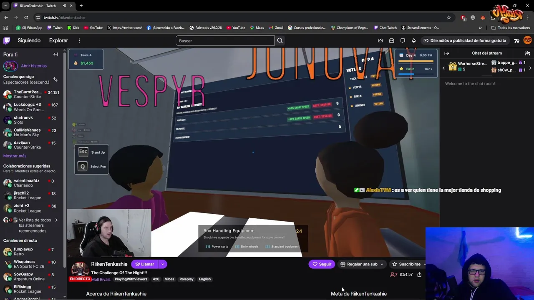Show more hidden bookmarks chevron

[480, 28]
